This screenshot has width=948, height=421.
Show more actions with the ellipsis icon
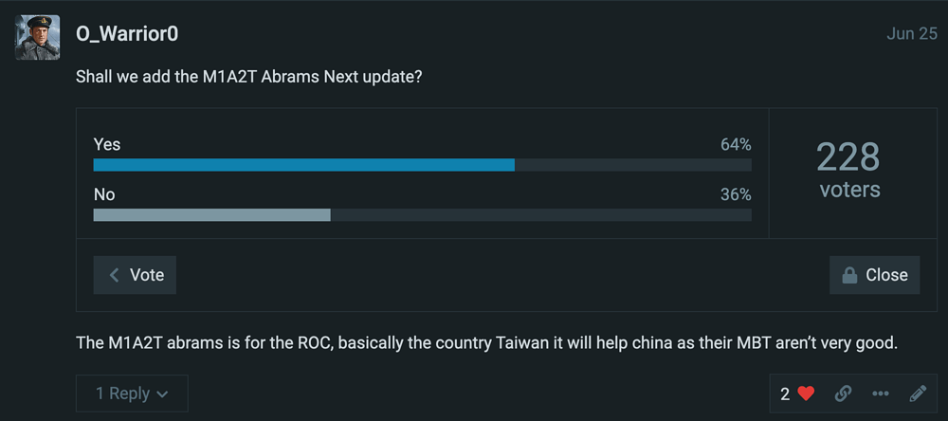pos(881,394)
